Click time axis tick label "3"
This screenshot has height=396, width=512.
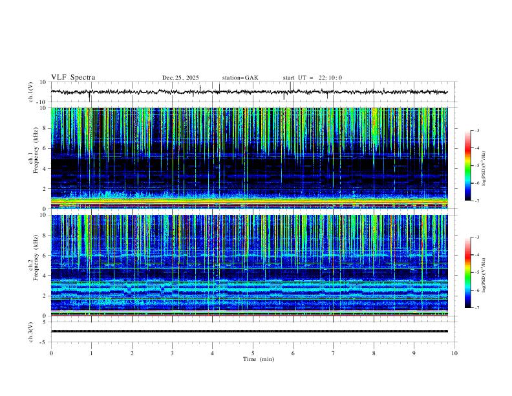172,353
